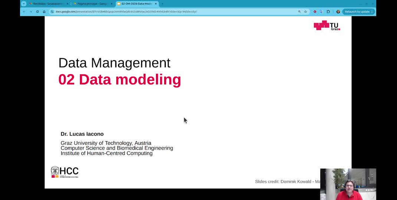Select the Data Management title text
The height and width of the screenshot is (200, 397).
[x=114, y=63]
